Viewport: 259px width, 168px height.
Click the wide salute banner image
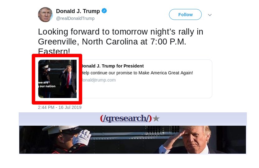133,140
